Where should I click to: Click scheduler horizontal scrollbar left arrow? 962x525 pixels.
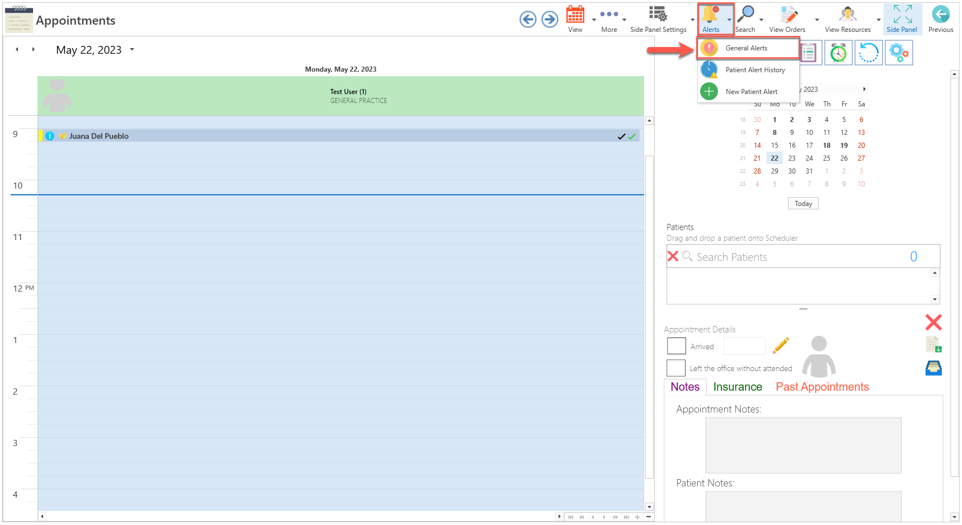pos(42,517)
